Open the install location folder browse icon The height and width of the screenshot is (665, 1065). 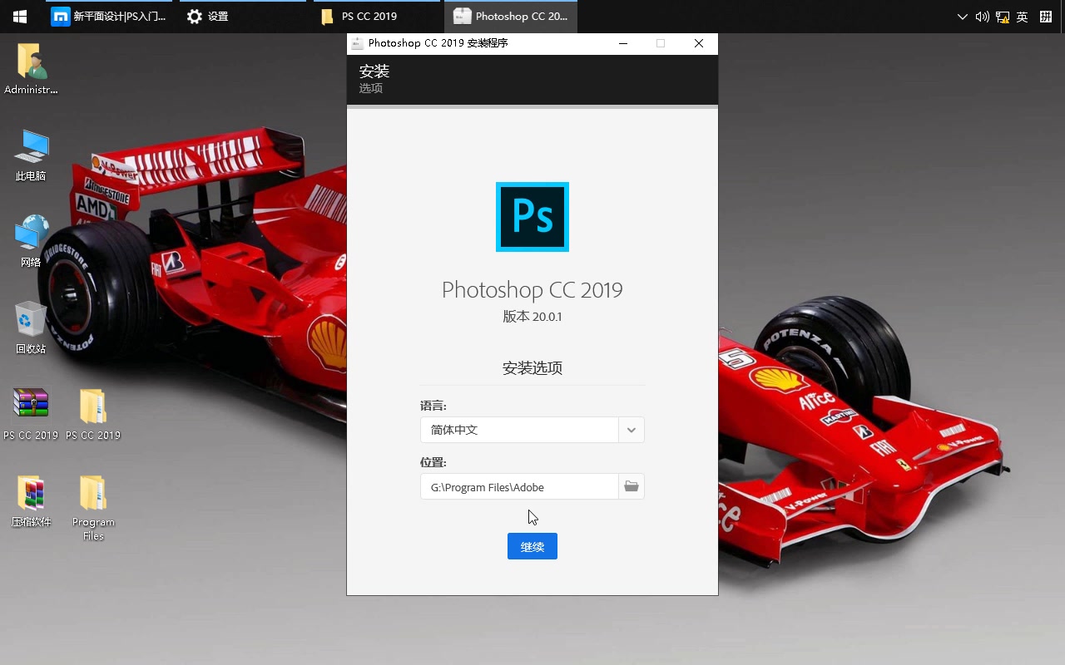(632, 486)
